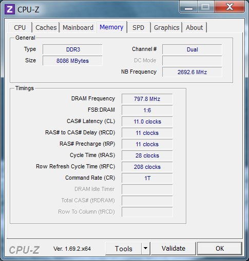Viewport: 249px width, 261px height.
Task: Click the DRAM Frequency label
Action: click(x=93, y=98)
